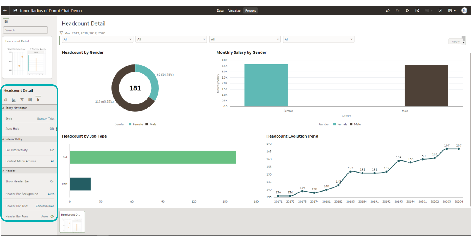Switch to the Visualize tab
Image resolution: width=473 pixels, height=242 pixels.
pos(234,11)
